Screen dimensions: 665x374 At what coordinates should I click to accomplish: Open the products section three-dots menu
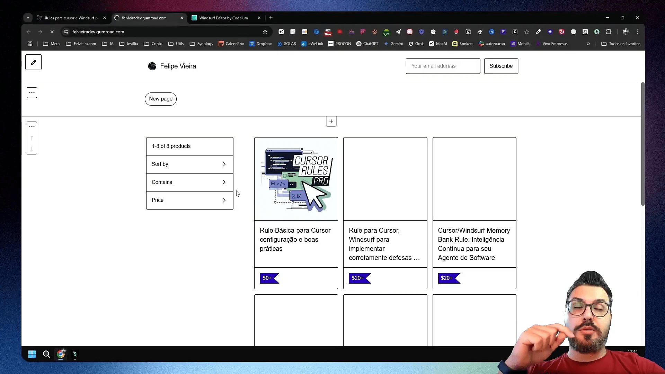point(32,127)
